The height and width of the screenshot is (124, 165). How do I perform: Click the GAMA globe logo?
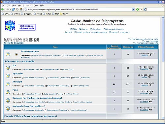(x=10, y=25)
